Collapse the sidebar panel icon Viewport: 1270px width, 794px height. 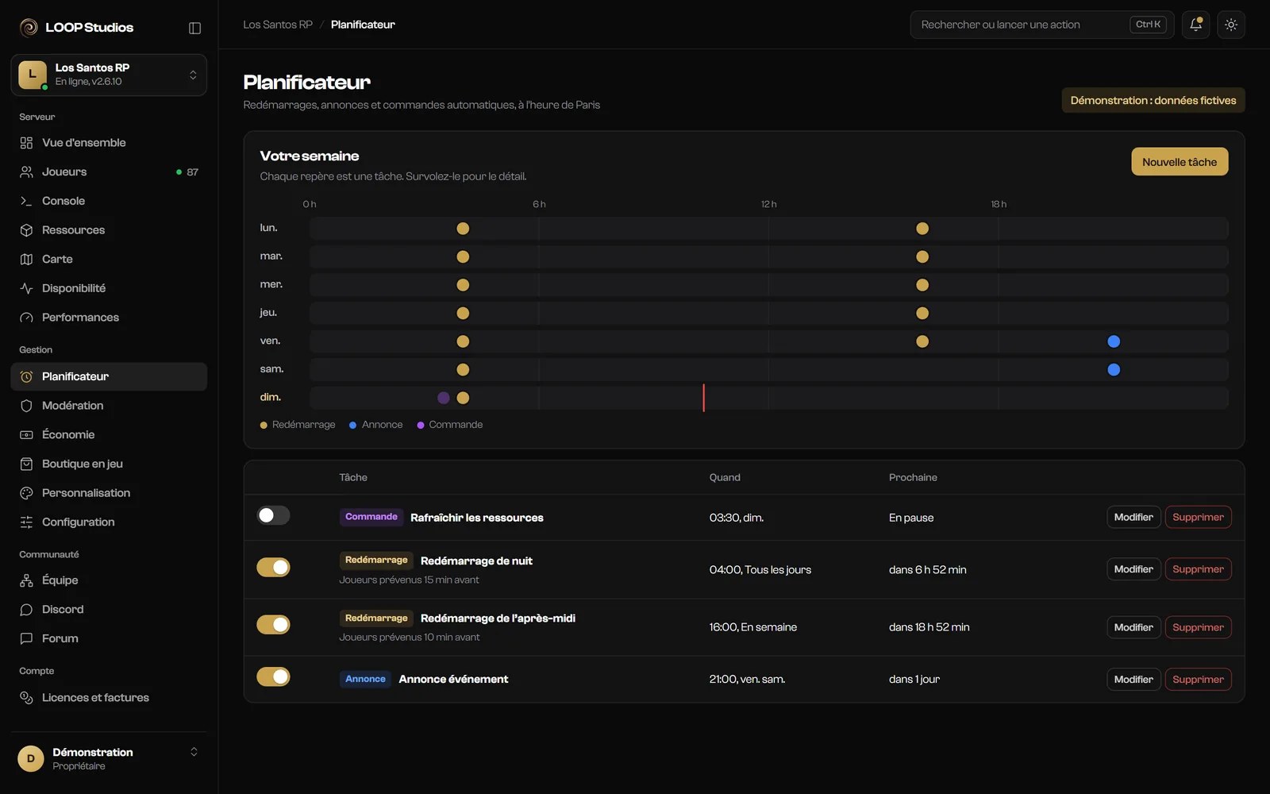[194, 28]
